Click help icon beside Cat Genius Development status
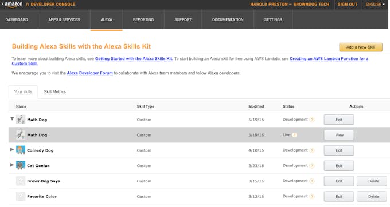This screenshot has width=390, height=207. coord(312,166)
